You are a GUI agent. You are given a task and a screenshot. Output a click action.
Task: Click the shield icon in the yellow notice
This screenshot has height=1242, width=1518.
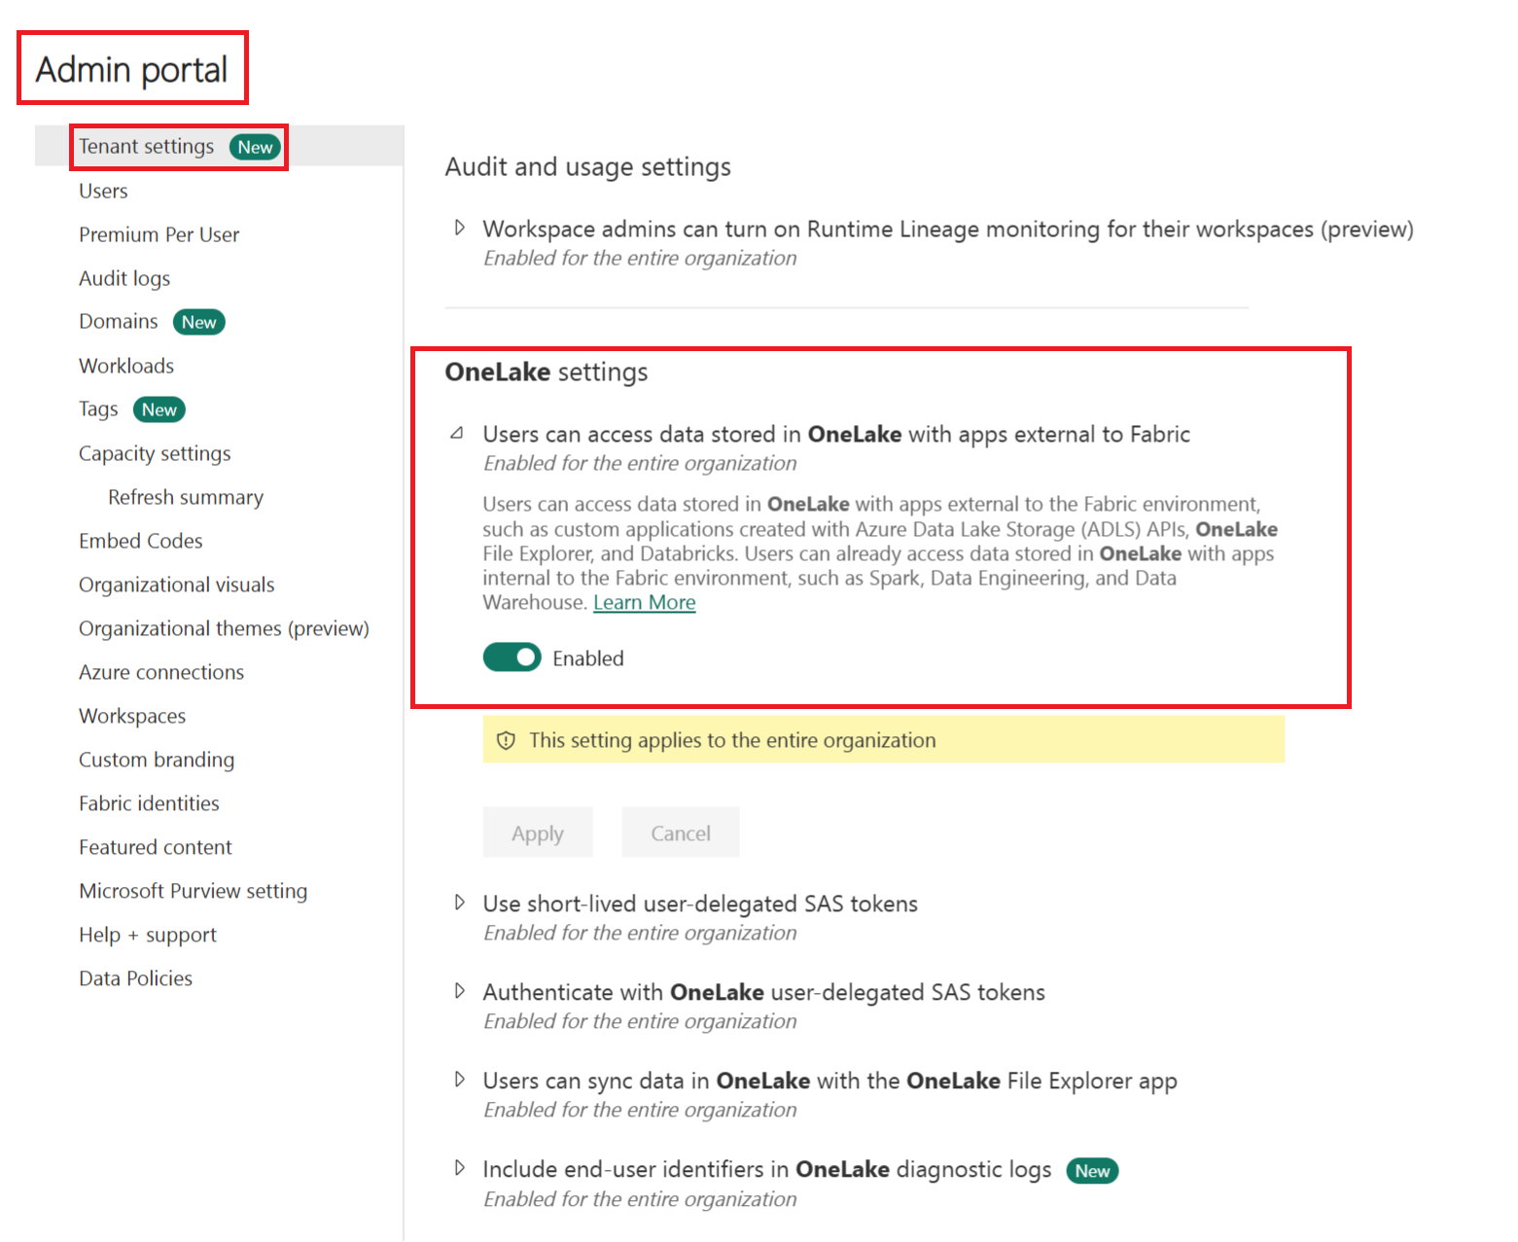[506, 741]
